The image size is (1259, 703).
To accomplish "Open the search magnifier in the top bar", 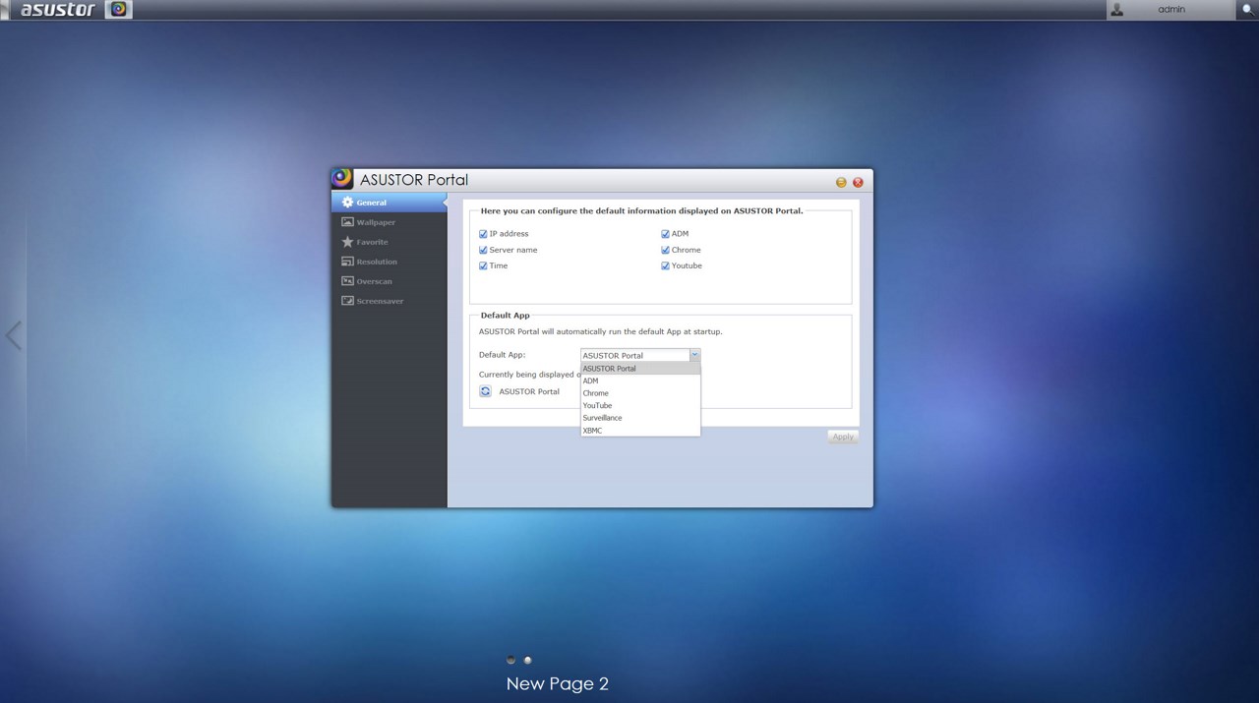I will (1246, 10).
